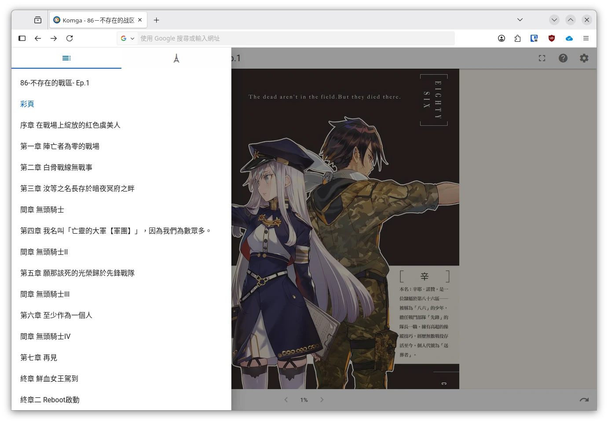This screenshot has width=608, height=423.
Task: Open a new browser tab
Action: (x=156, y=20)
